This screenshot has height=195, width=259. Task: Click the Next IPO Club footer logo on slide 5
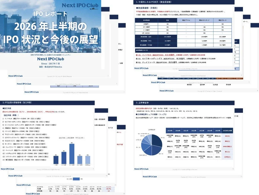141,169
